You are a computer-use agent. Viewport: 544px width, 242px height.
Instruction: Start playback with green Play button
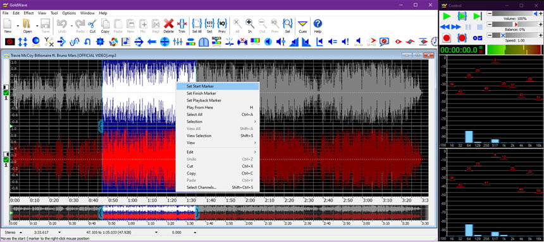point(447,16)
